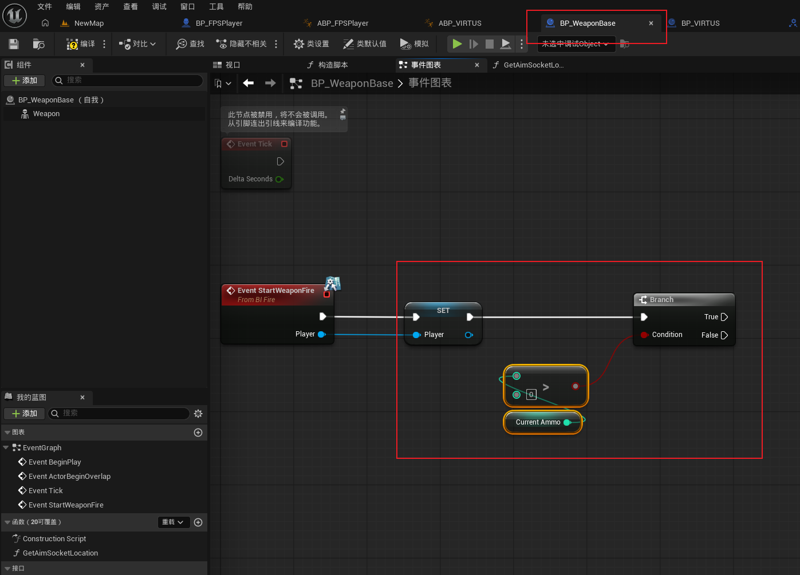Click the 添加 button in My Blueprint
This screenshot has height=575, width=800.
pyautogui.click(x=25, y=414)
